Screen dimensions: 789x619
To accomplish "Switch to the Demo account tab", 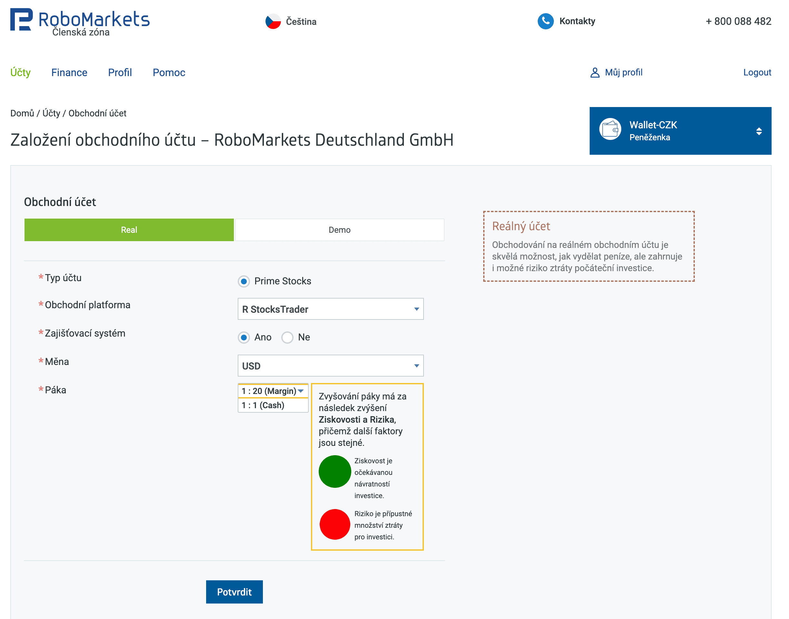I will pos(339,230).
